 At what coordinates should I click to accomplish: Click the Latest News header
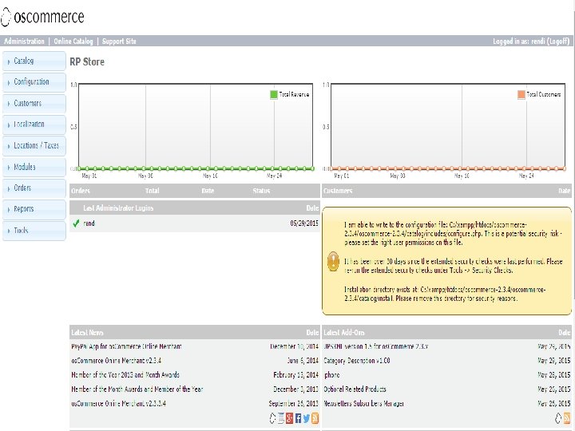tap(87, 332)
